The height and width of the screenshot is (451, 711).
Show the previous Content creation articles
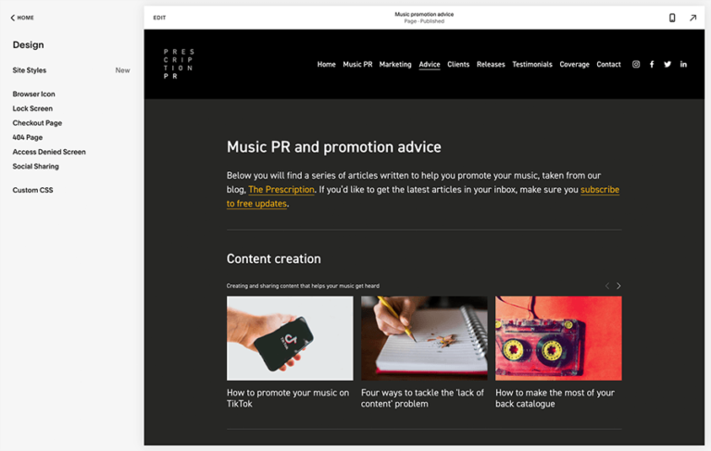607,286
